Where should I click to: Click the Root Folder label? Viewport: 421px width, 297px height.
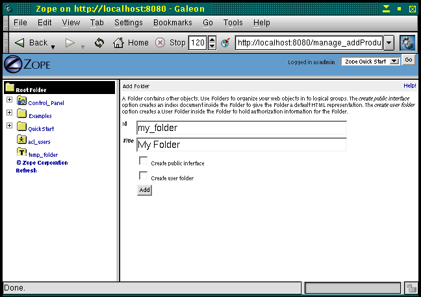(x=31, y=90)
